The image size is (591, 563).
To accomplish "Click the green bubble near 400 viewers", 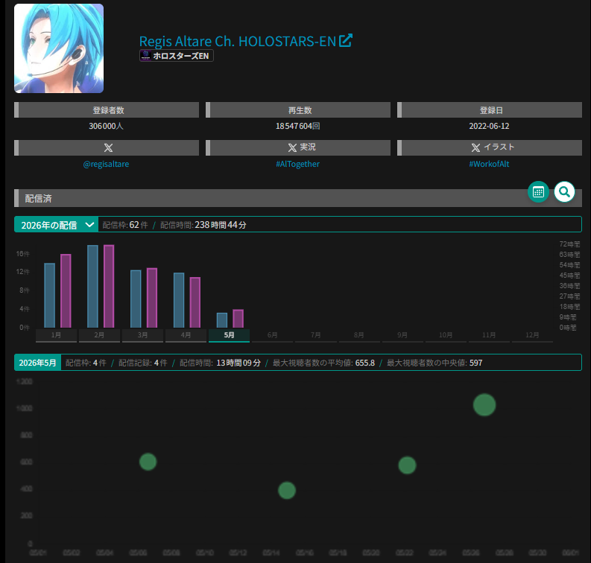I will coord(287,490).
